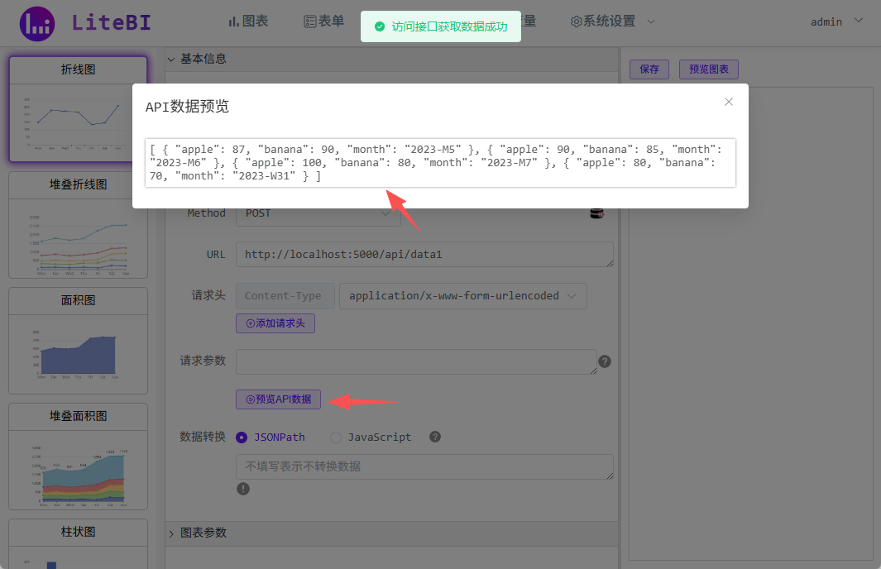Click the LiteBI logo icon
This screenshot has width=881, height=569.
coord(38,22)
